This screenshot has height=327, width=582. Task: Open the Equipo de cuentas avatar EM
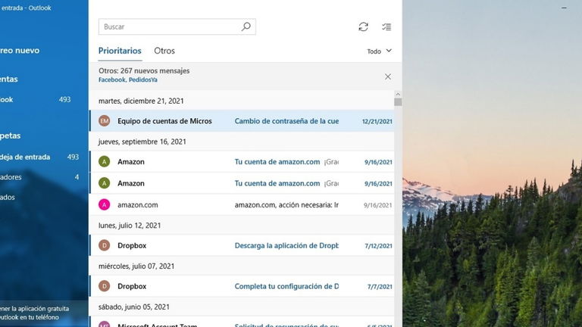tap(105, 121)
